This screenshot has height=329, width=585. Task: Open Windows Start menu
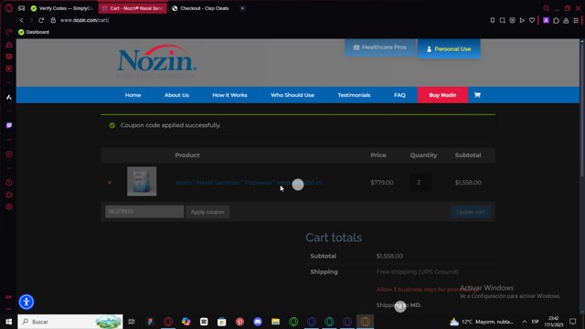point(8,322)
